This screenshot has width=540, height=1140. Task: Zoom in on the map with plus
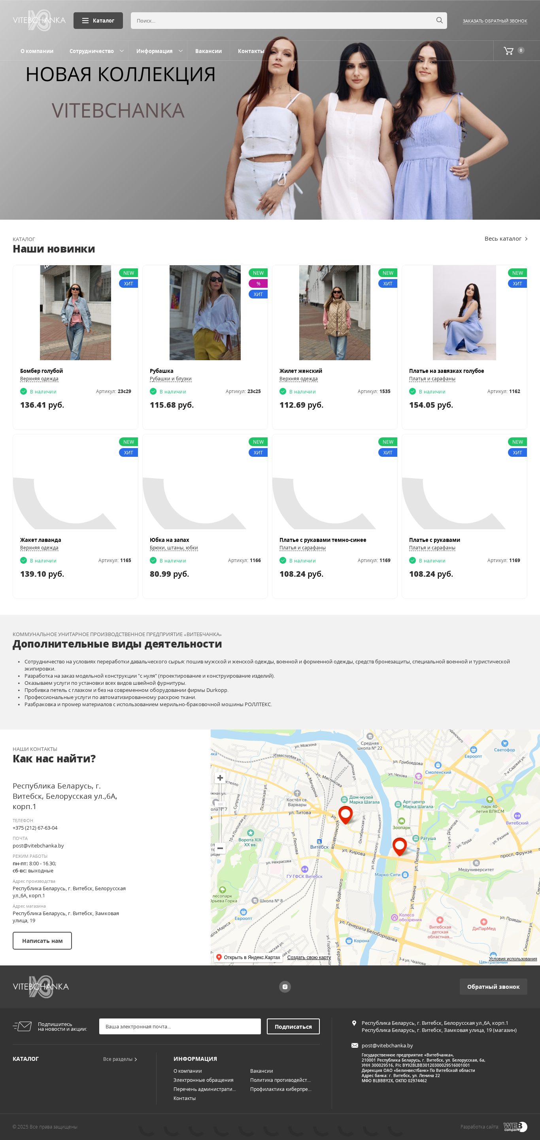[x=220, y=777]
